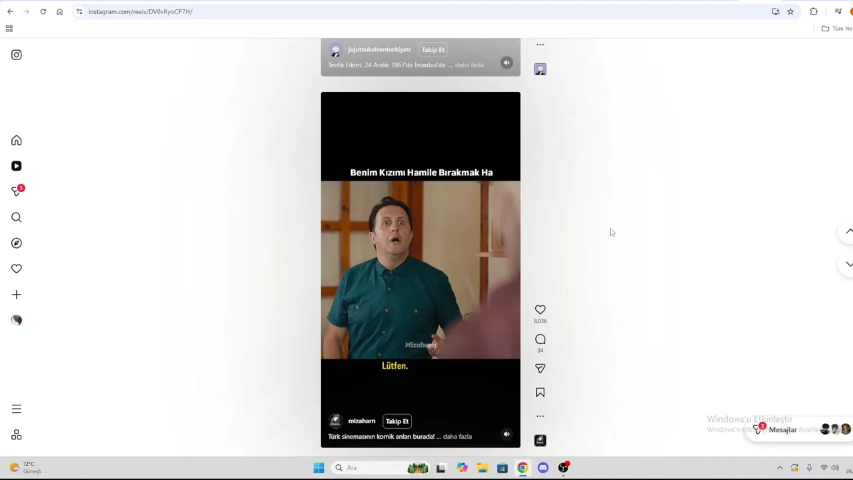This screenshot has height=480, width=853.
Task: Show hidden system tray icons chevron
Action: [x=780, y=468]
